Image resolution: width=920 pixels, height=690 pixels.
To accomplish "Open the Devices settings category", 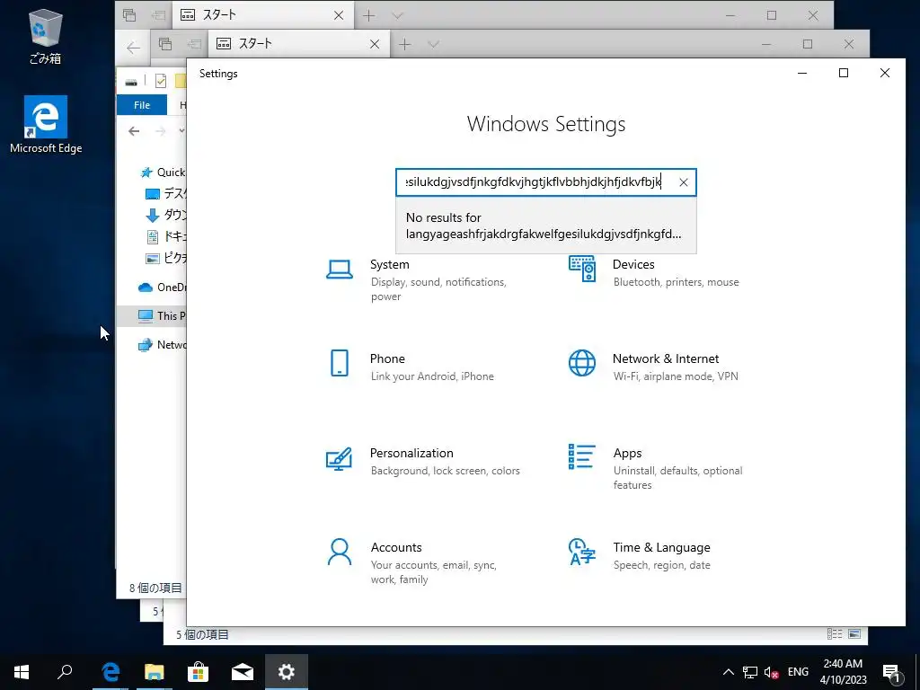I will pyautogui.click(x=654, y=273).
